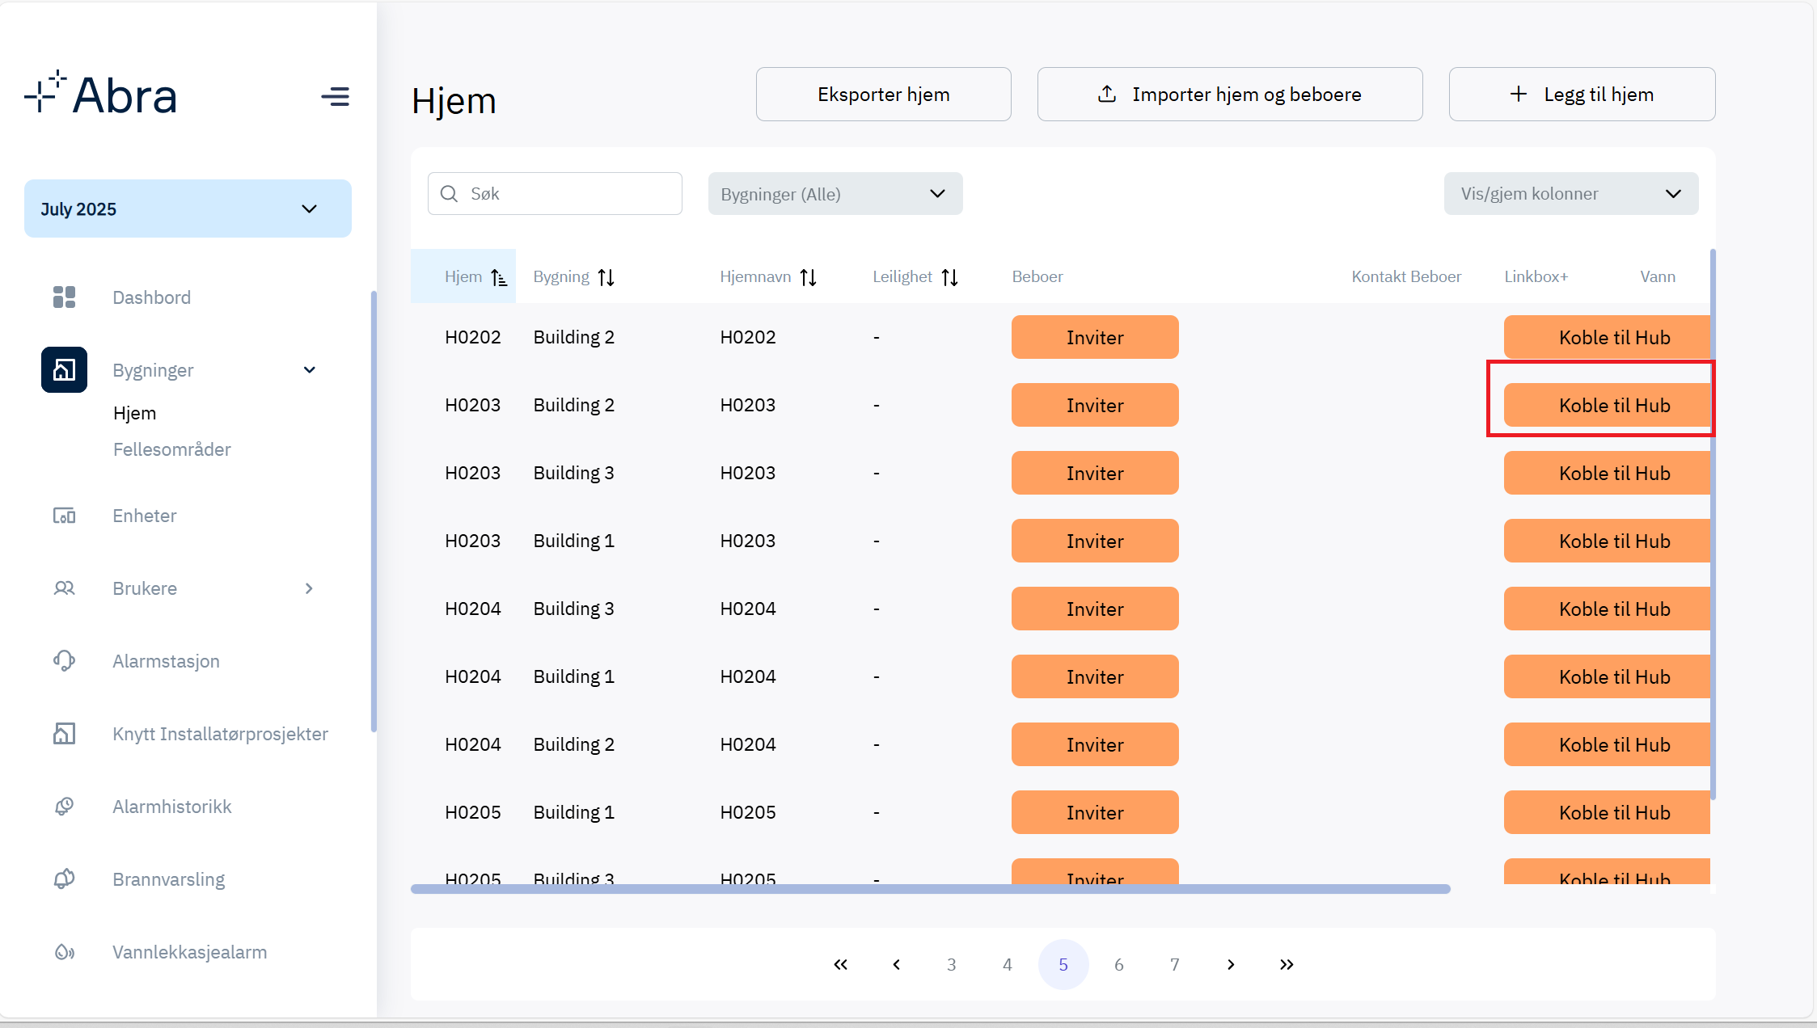Open Enheter in the sidebar
1817x1028 pixels.
(x=144, y=516)
